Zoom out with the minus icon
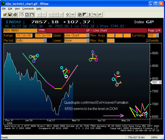Screen dimensions: 165x140 click(73, 14)
